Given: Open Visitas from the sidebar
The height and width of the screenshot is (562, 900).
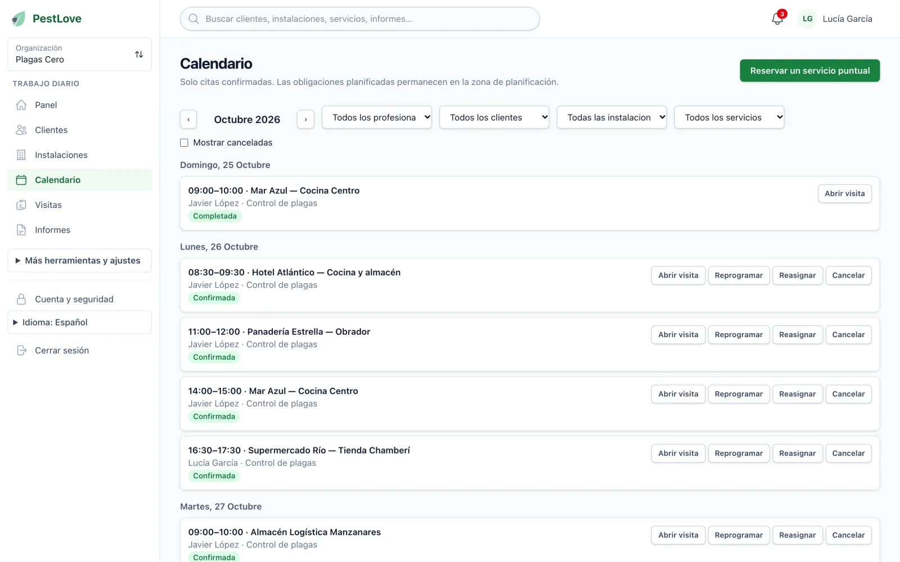Looking at the screenshot, I should 80,205.
